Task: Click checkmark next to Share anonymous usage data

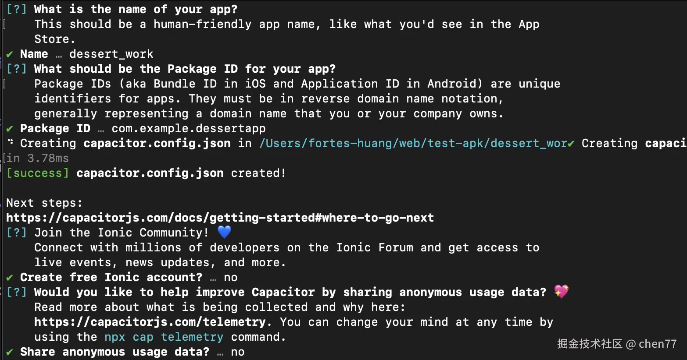Action: [10, 352]
